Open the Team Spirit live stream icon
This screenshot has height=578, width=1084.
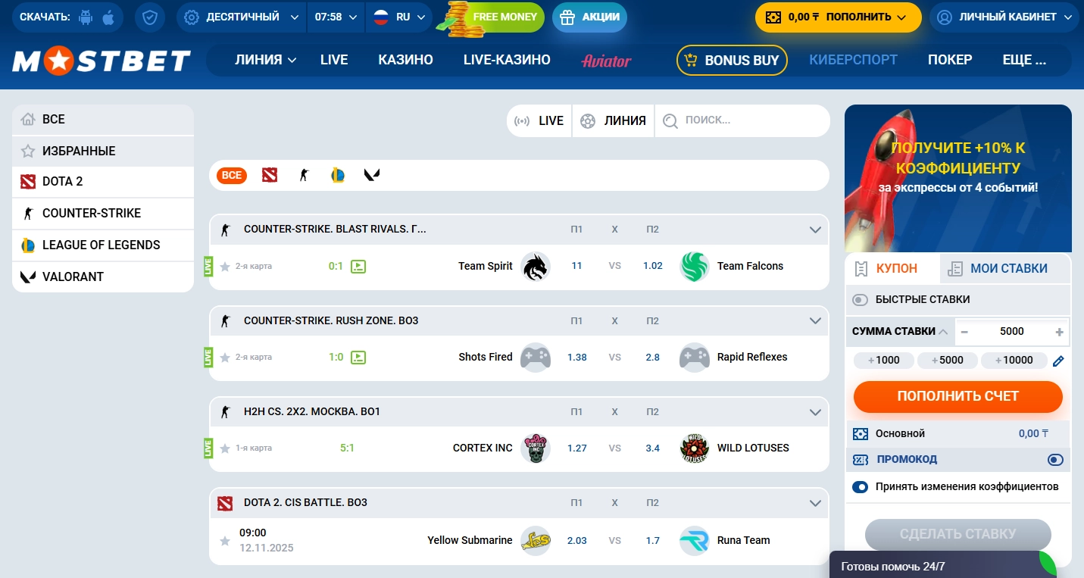pyautogui.click(x=358, y=267)
